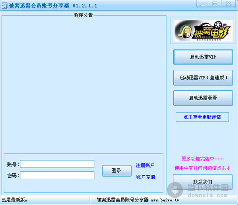Open 点击查看更新详情 link
238x205 pixels.
click(202, 117)
